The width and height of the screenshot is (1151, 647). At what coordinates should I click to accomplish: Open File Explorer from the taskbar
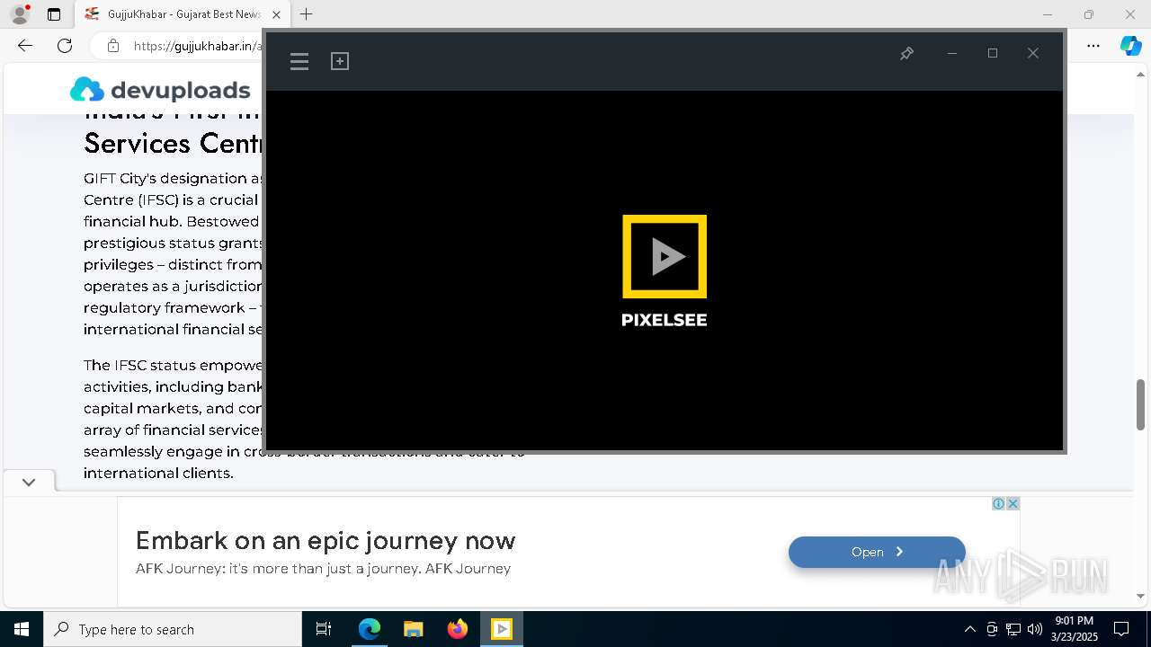pos(413,629)
